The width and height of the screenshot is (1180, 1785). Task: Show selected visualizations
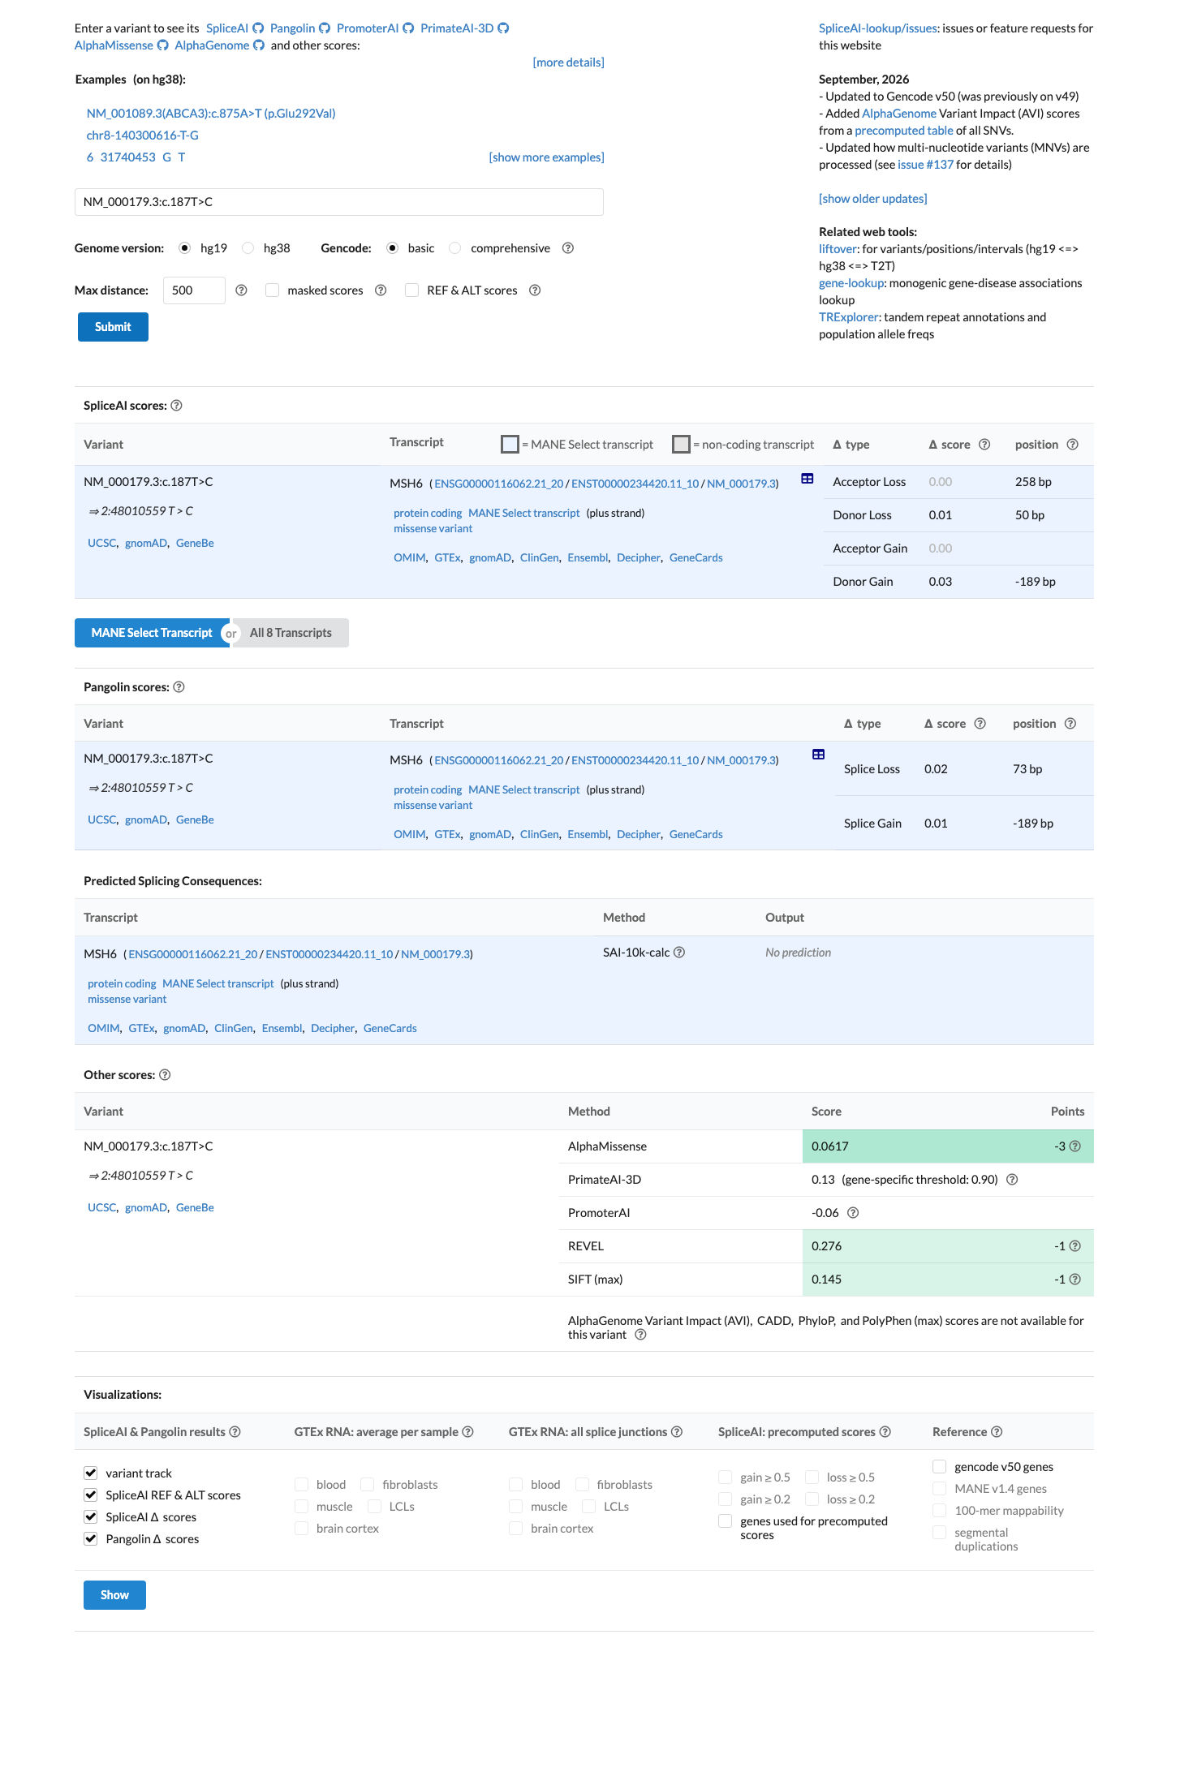pos(114,1595)
